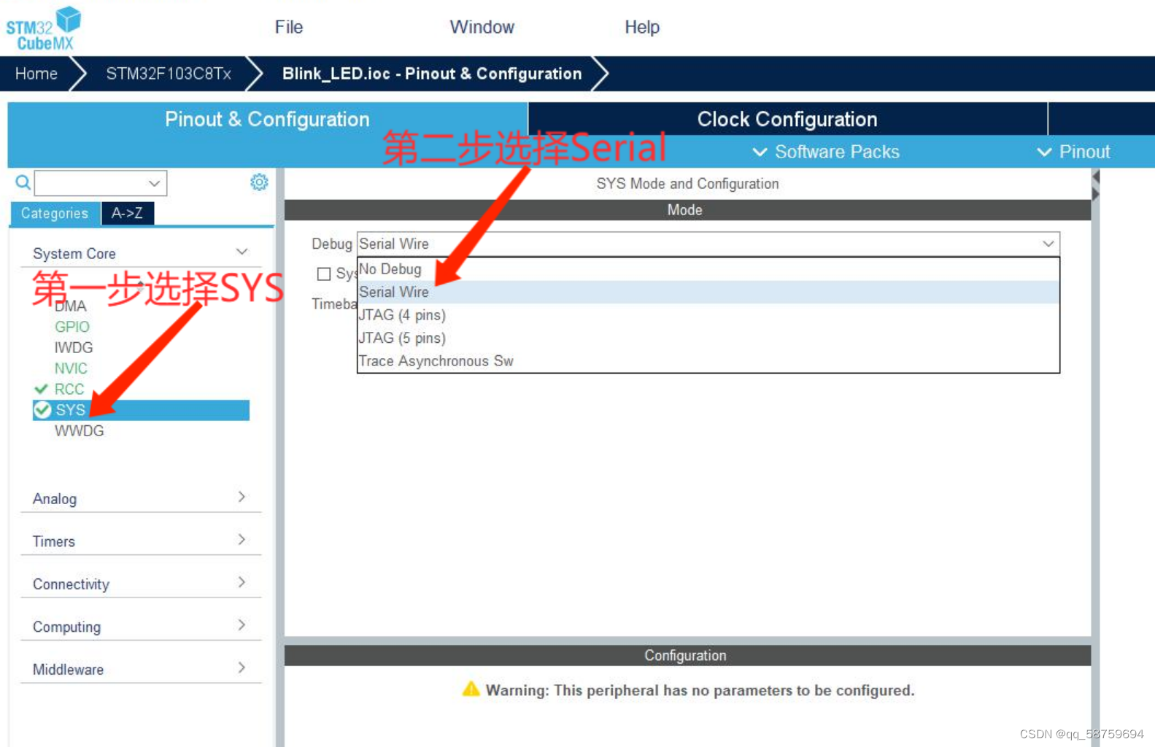Toggle the Sys checkbox under Debug

[324, 274]
